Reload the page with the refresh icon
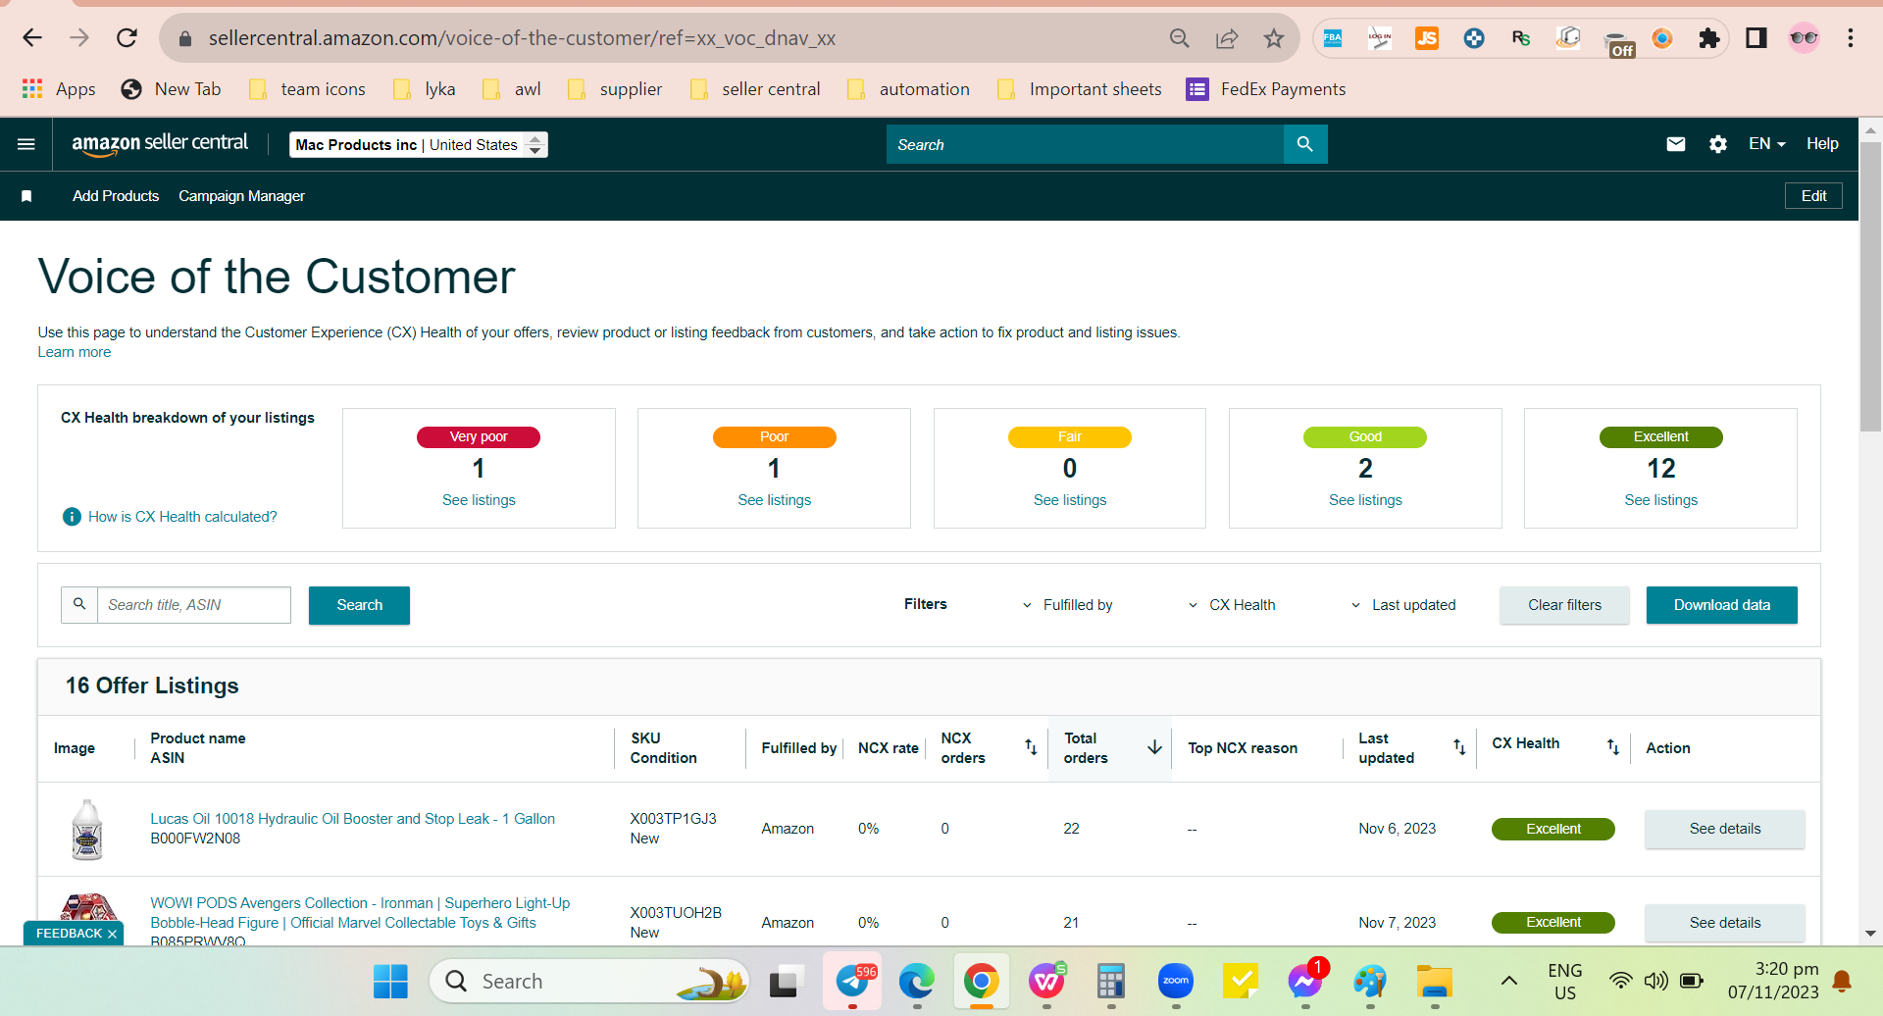 127,38
